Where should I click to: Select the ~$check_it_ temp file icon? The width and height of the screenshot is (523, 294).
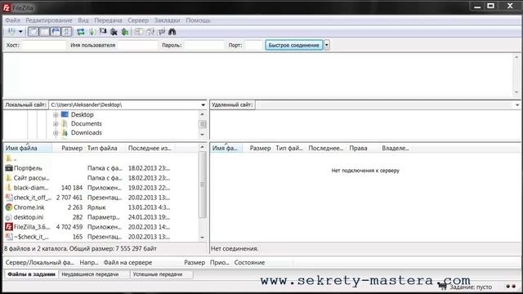[9, 237]
